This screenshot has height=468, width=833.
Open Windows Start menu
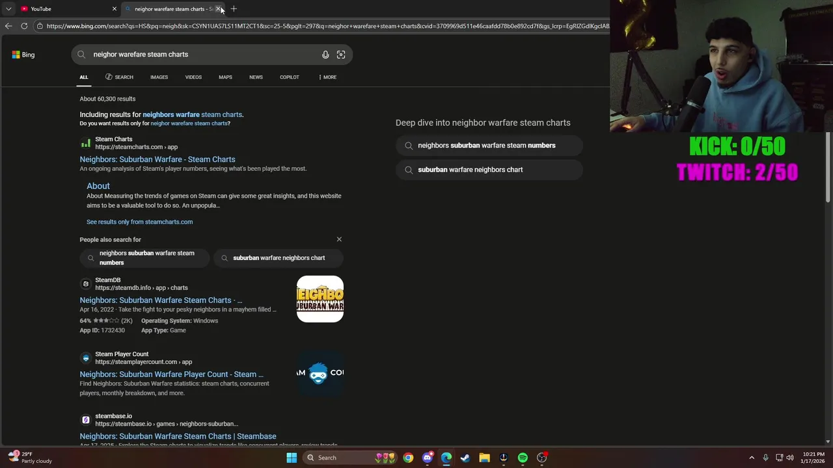pyautogui.click(x=292, y=458)
